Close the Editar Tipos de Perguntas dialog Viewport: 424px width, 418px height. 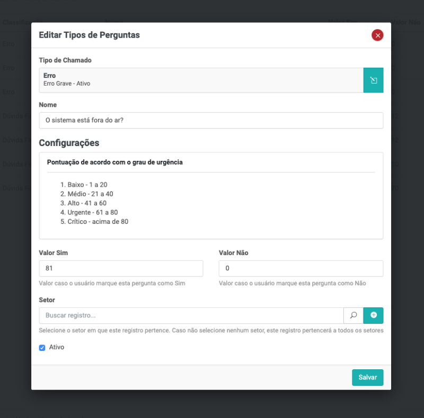pos(377,35)
